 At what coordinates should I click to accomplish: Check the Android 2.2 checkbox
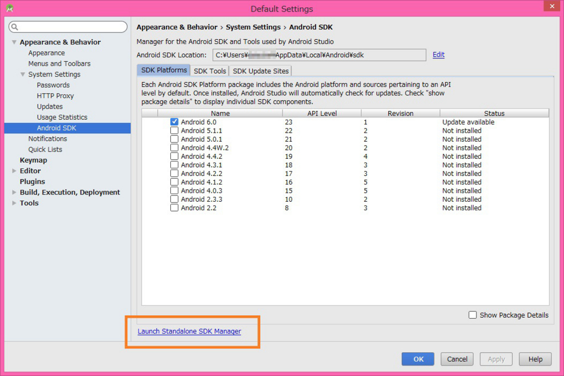point(174,208)
